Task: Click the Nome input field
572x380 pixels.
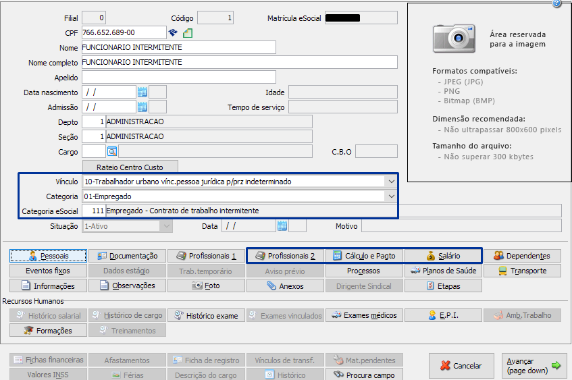Action: (x=179, y=47)
